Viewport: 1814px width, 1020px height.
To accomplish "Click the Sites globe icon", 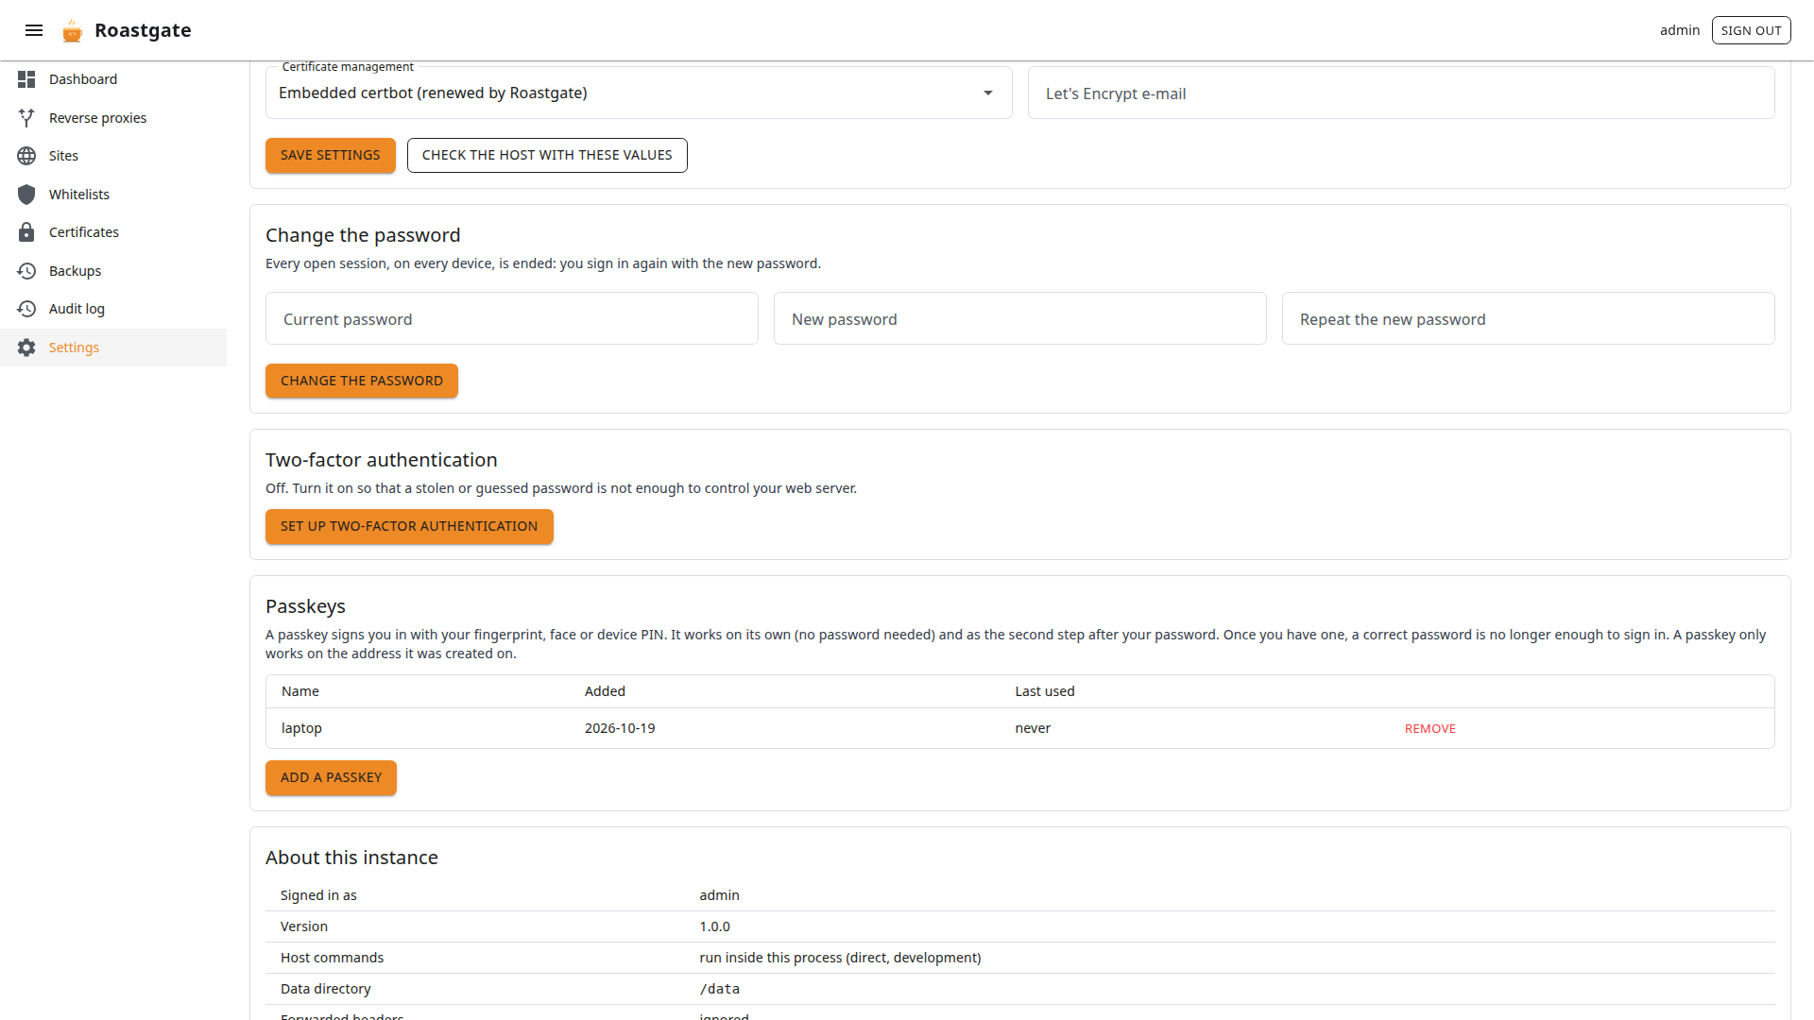I will pyautogui.click(x=26, y=156).
